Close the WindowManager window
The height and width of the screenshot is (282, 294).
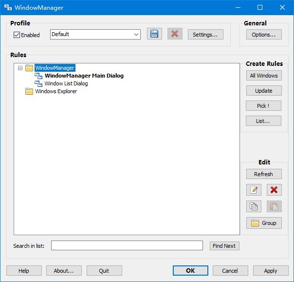pos(282,7)
